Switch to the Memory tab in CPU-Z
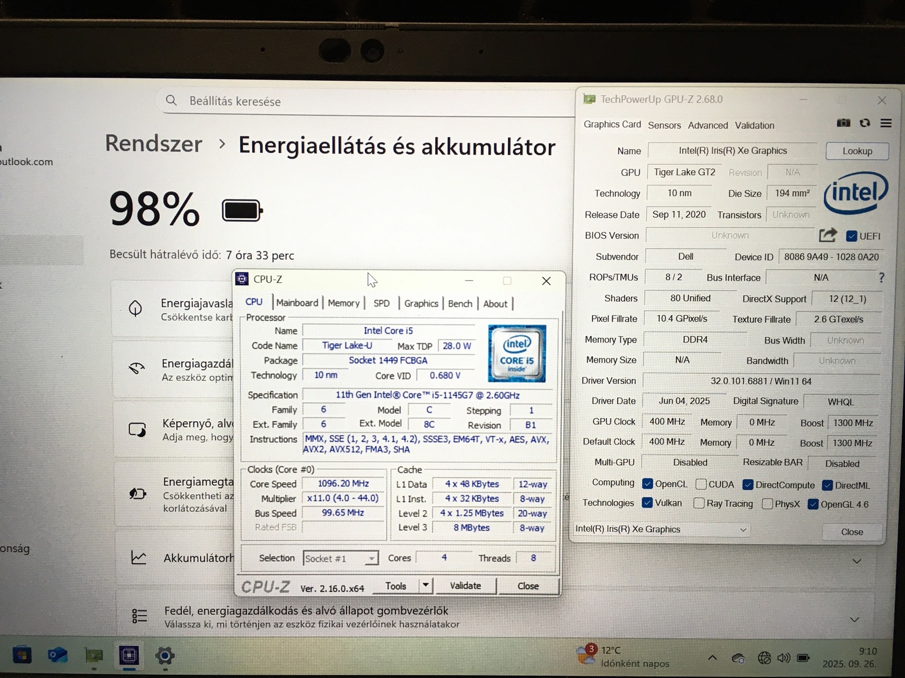The height and width of the screenshot is (678, 905). tap(344, 303)
